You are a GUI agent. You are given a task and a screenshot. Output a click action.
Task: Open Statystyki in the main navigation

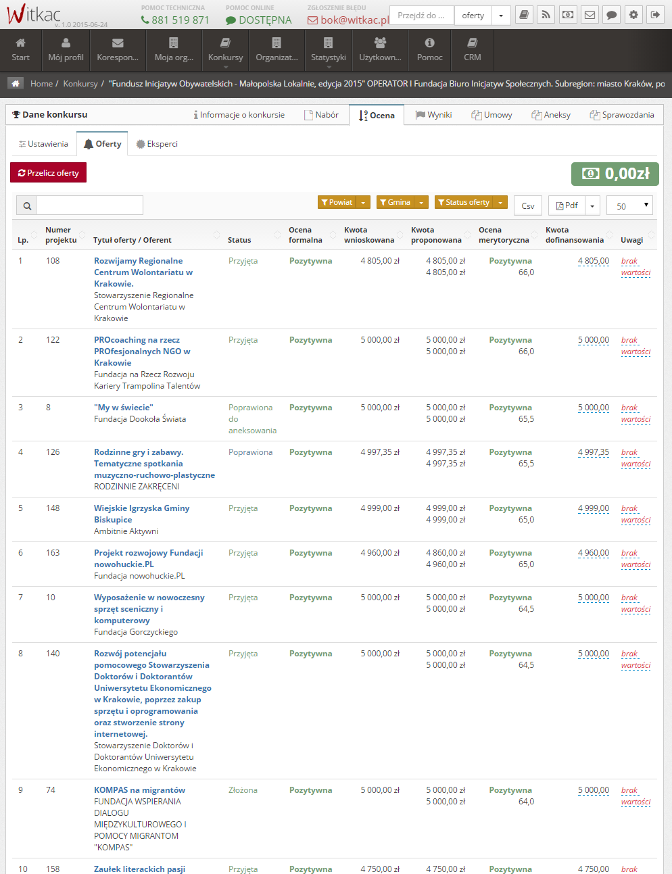(x=329, y=50)
